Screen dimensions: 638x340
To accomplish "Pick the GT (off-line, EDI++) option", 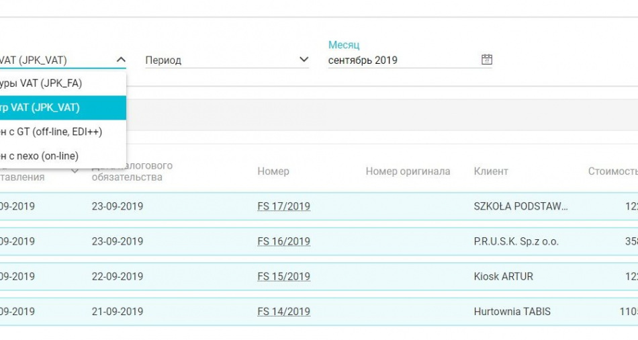I will pyautogui.click(x=50, y=132).
